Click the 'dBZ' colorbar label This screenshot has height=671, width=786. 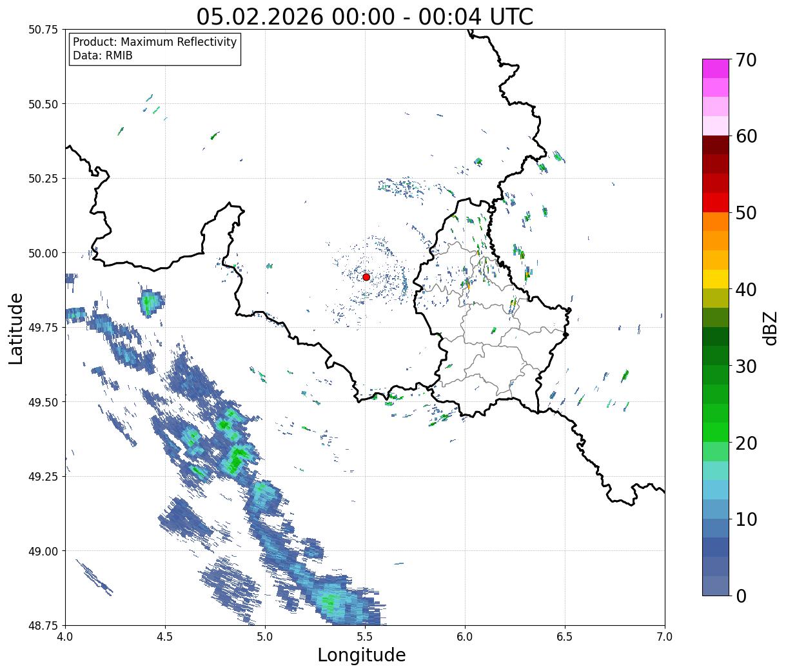click(x=770, y=328)
